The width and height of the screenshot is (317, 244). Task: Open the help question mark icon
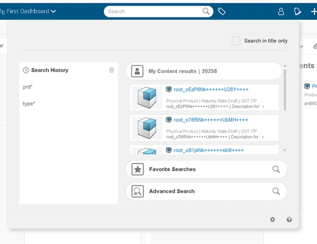(289, 220)
